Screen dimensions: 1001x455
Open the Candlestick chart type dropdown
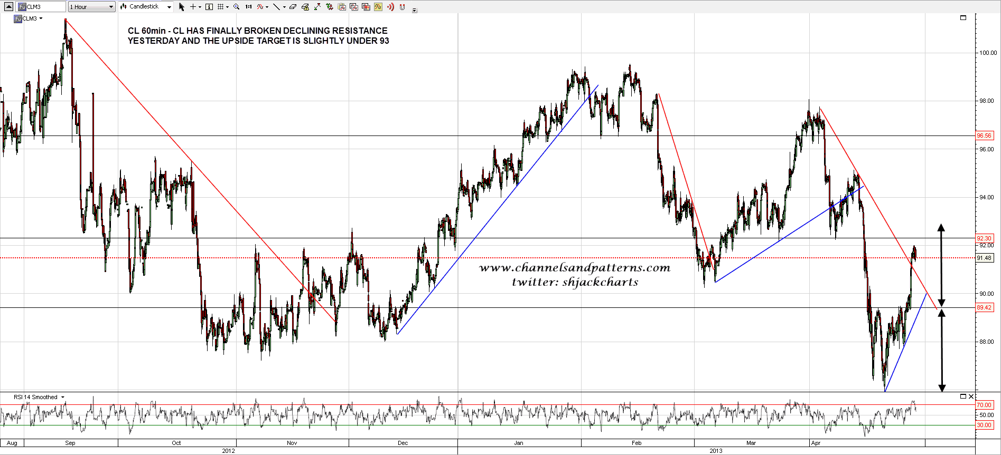[146, 7]
